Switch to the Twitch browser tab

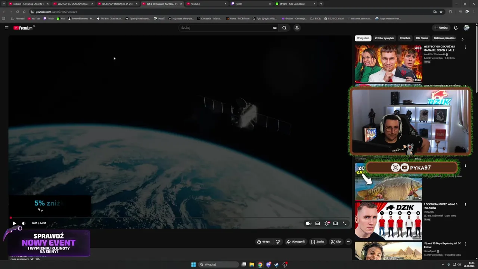[251, 4]
